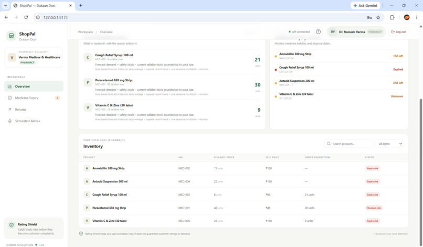Image resolution: width=423 pixels, height=247 pixels.
Task: Click the 30 units order suggestion cell
Action: (x=310, y=208)
